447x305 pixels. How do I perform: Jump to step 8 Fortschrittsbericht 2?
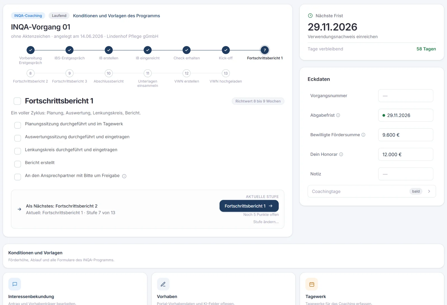click(x=30, y=73)
